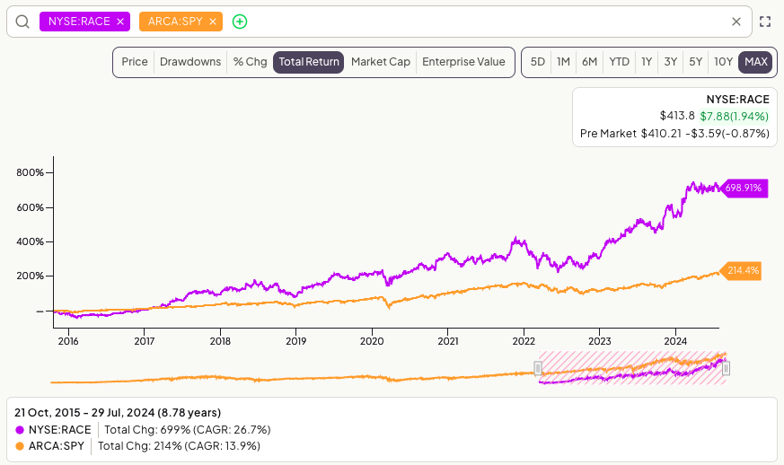Click right handle of range slider
784x465 pixels.
[726, 369]
